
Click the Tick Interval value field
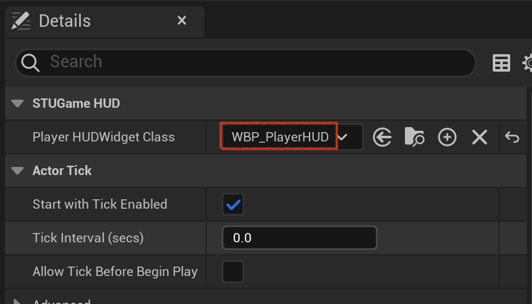299,238
